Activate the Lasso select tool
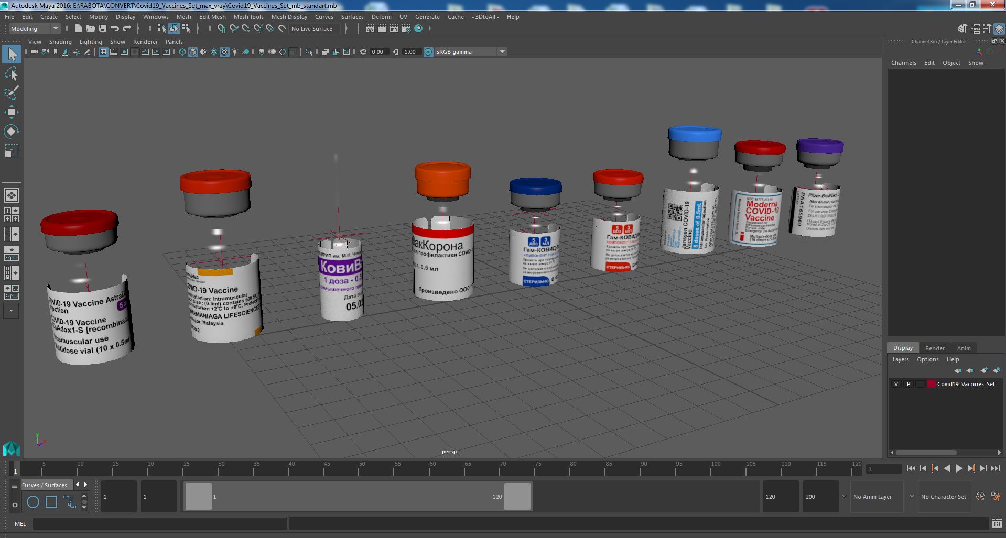Screen dimensions: 1006x538 [x=12, y=74]
